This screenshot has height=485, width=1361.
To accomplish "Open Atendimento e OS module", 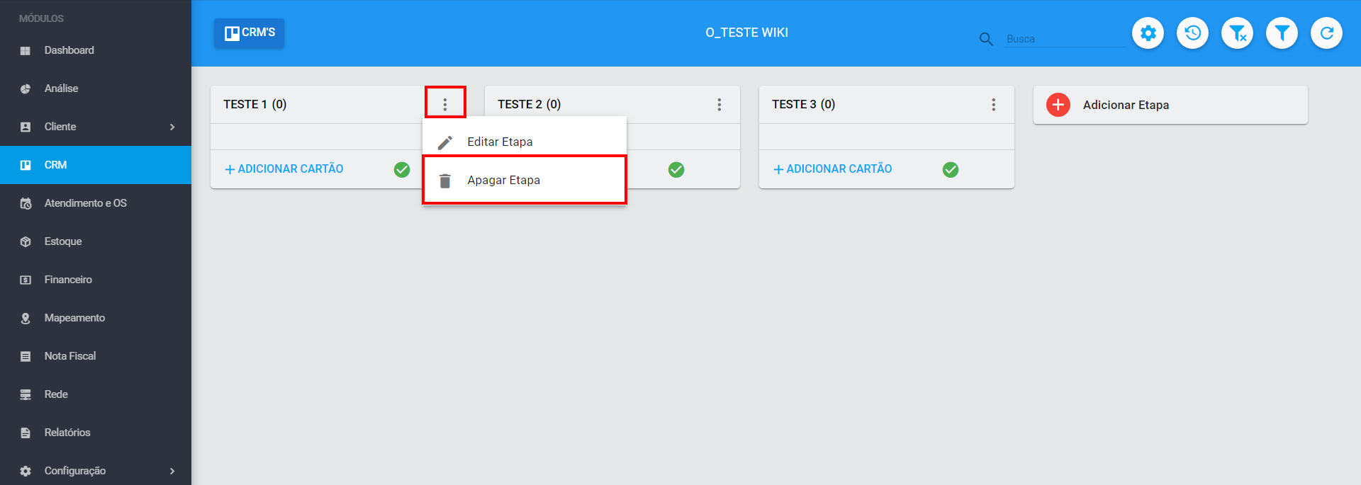I will click(96, 203).
